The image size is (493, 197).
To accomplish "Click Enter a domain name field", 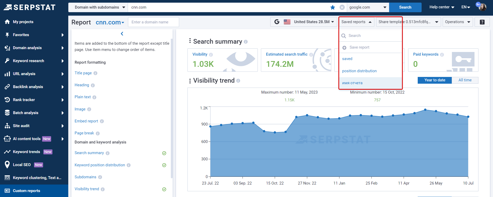I will pos(153,22).
